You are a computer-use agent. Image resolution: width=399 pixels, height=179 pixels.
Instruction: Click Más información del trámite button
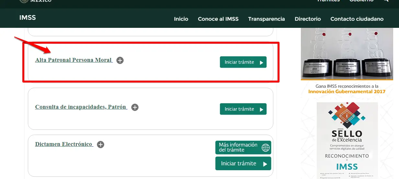pos(243,148)
